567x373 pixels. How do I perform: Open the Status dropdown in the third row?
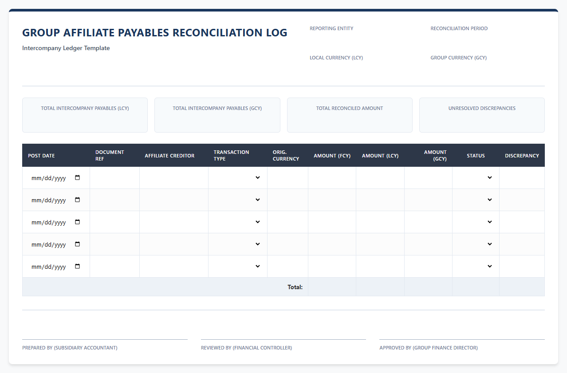point(476,222)
